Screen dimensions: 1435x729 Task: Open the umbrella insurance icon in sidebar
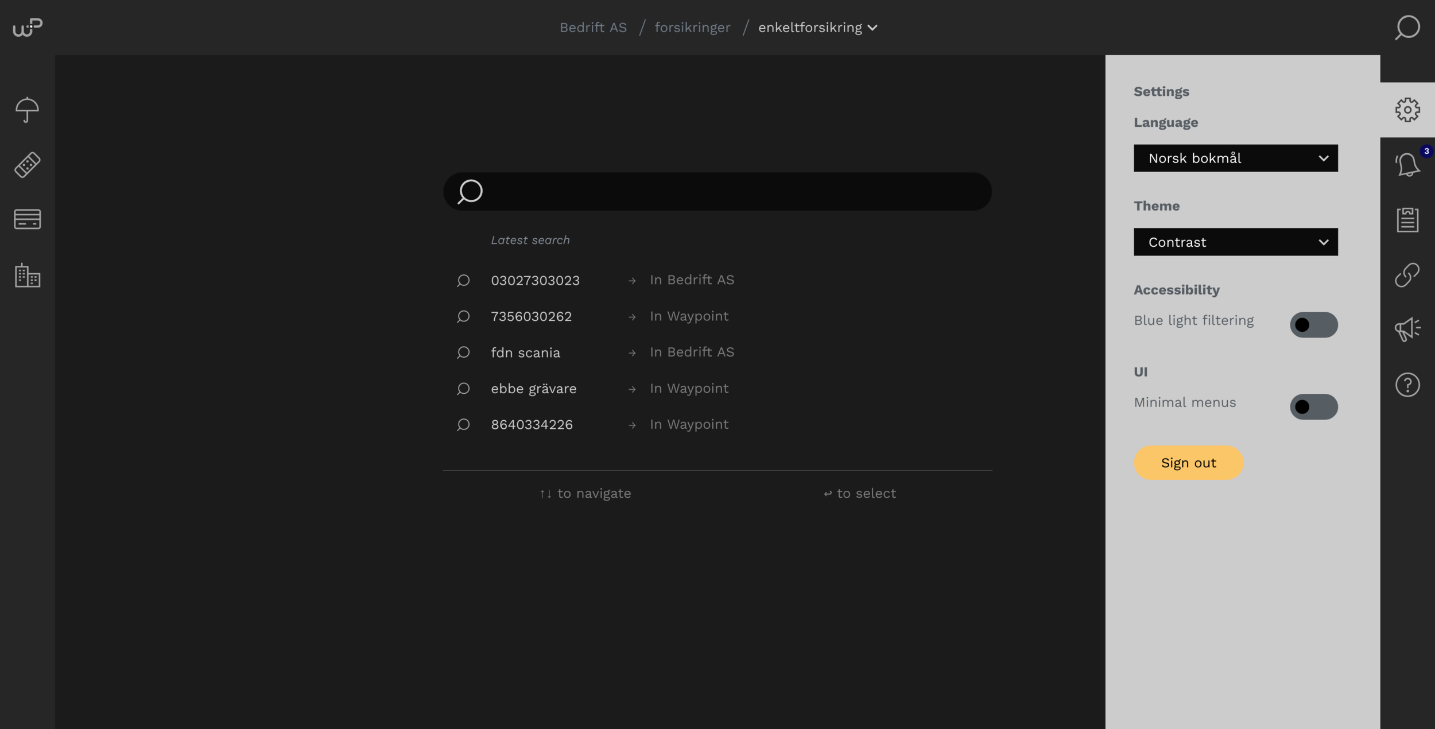click(x=27, y=110)
